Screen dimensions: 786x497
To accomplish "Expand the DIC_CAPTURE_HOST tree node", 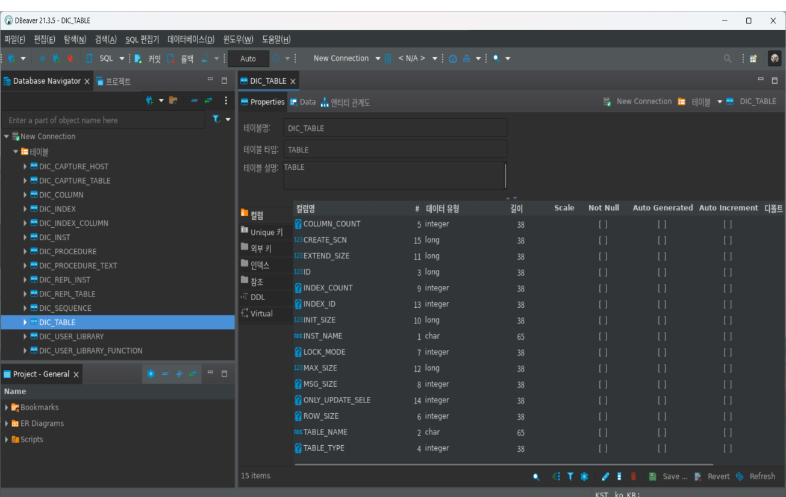I will (x=25, y=166).
